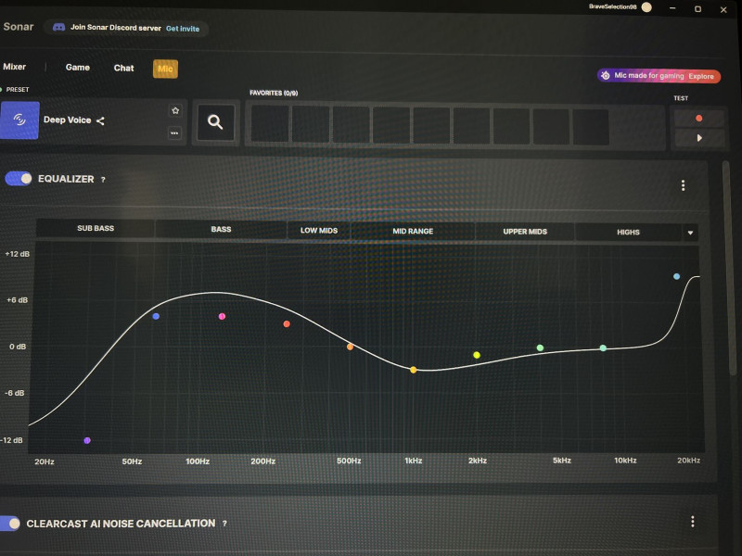Click the Get invite link
The width and height of the screenshot is (742, 556).
[183, 29]
